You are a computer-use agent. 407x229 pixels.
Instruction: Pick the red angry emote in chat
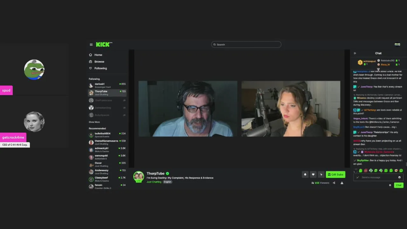[x=366, y=170]
